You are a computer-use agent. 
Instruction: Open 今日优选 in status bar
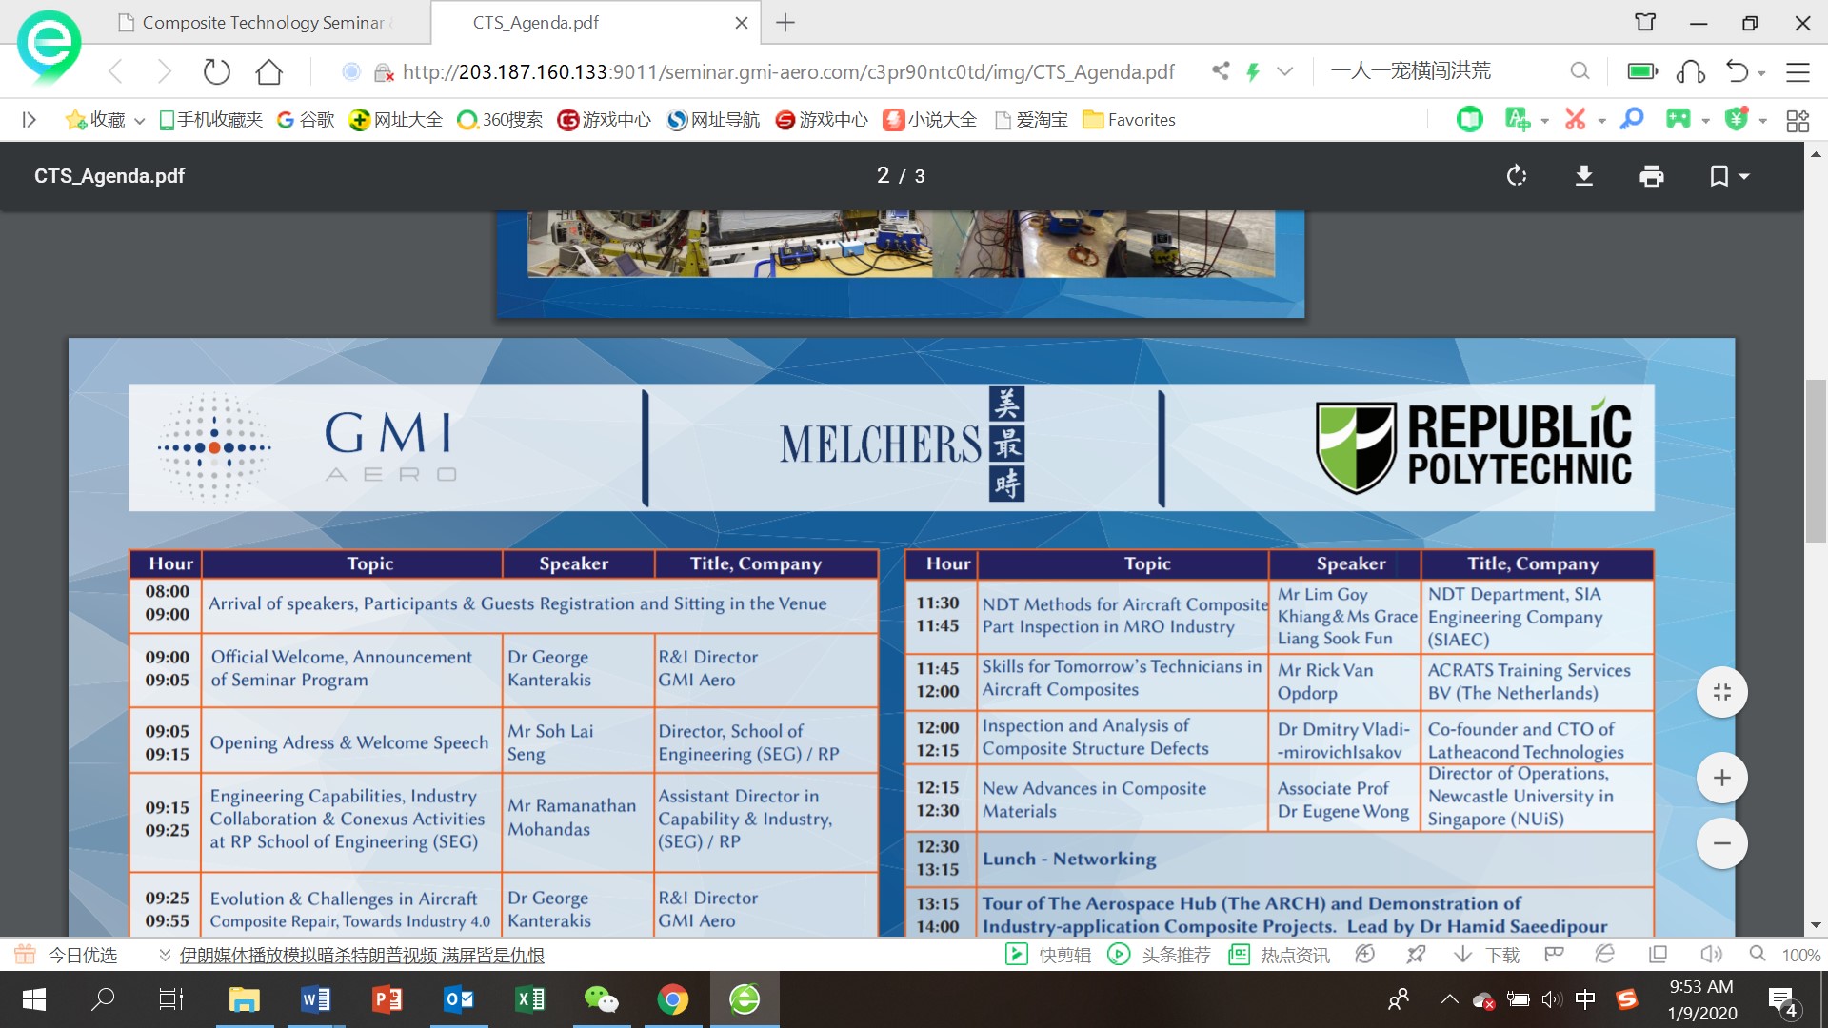point(67,955)
